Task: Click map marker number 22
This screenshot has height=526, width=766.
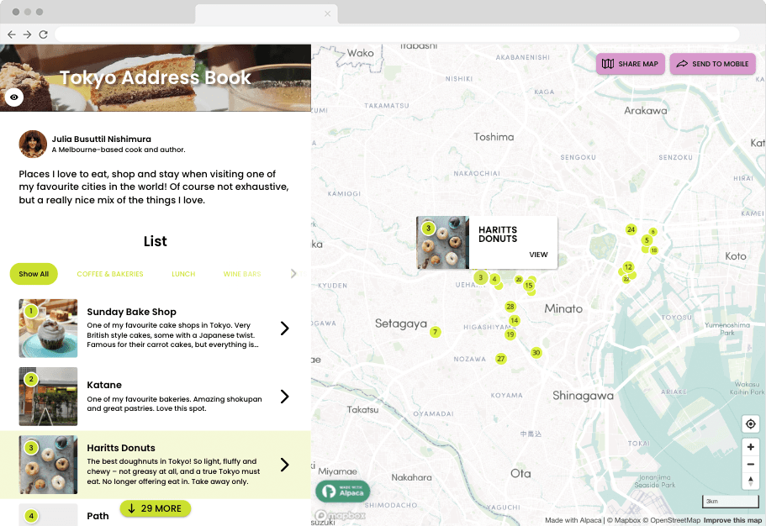Action: tap(626, 279)
